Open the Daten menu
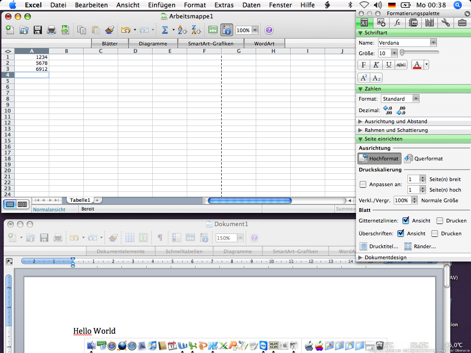This screenshot has height=353, width=471. [252, 5]
